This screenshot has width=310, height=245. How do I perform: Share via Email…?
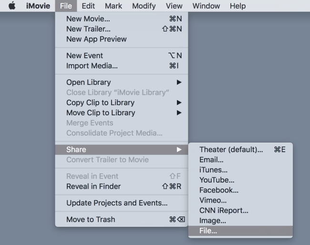[240, 160]
